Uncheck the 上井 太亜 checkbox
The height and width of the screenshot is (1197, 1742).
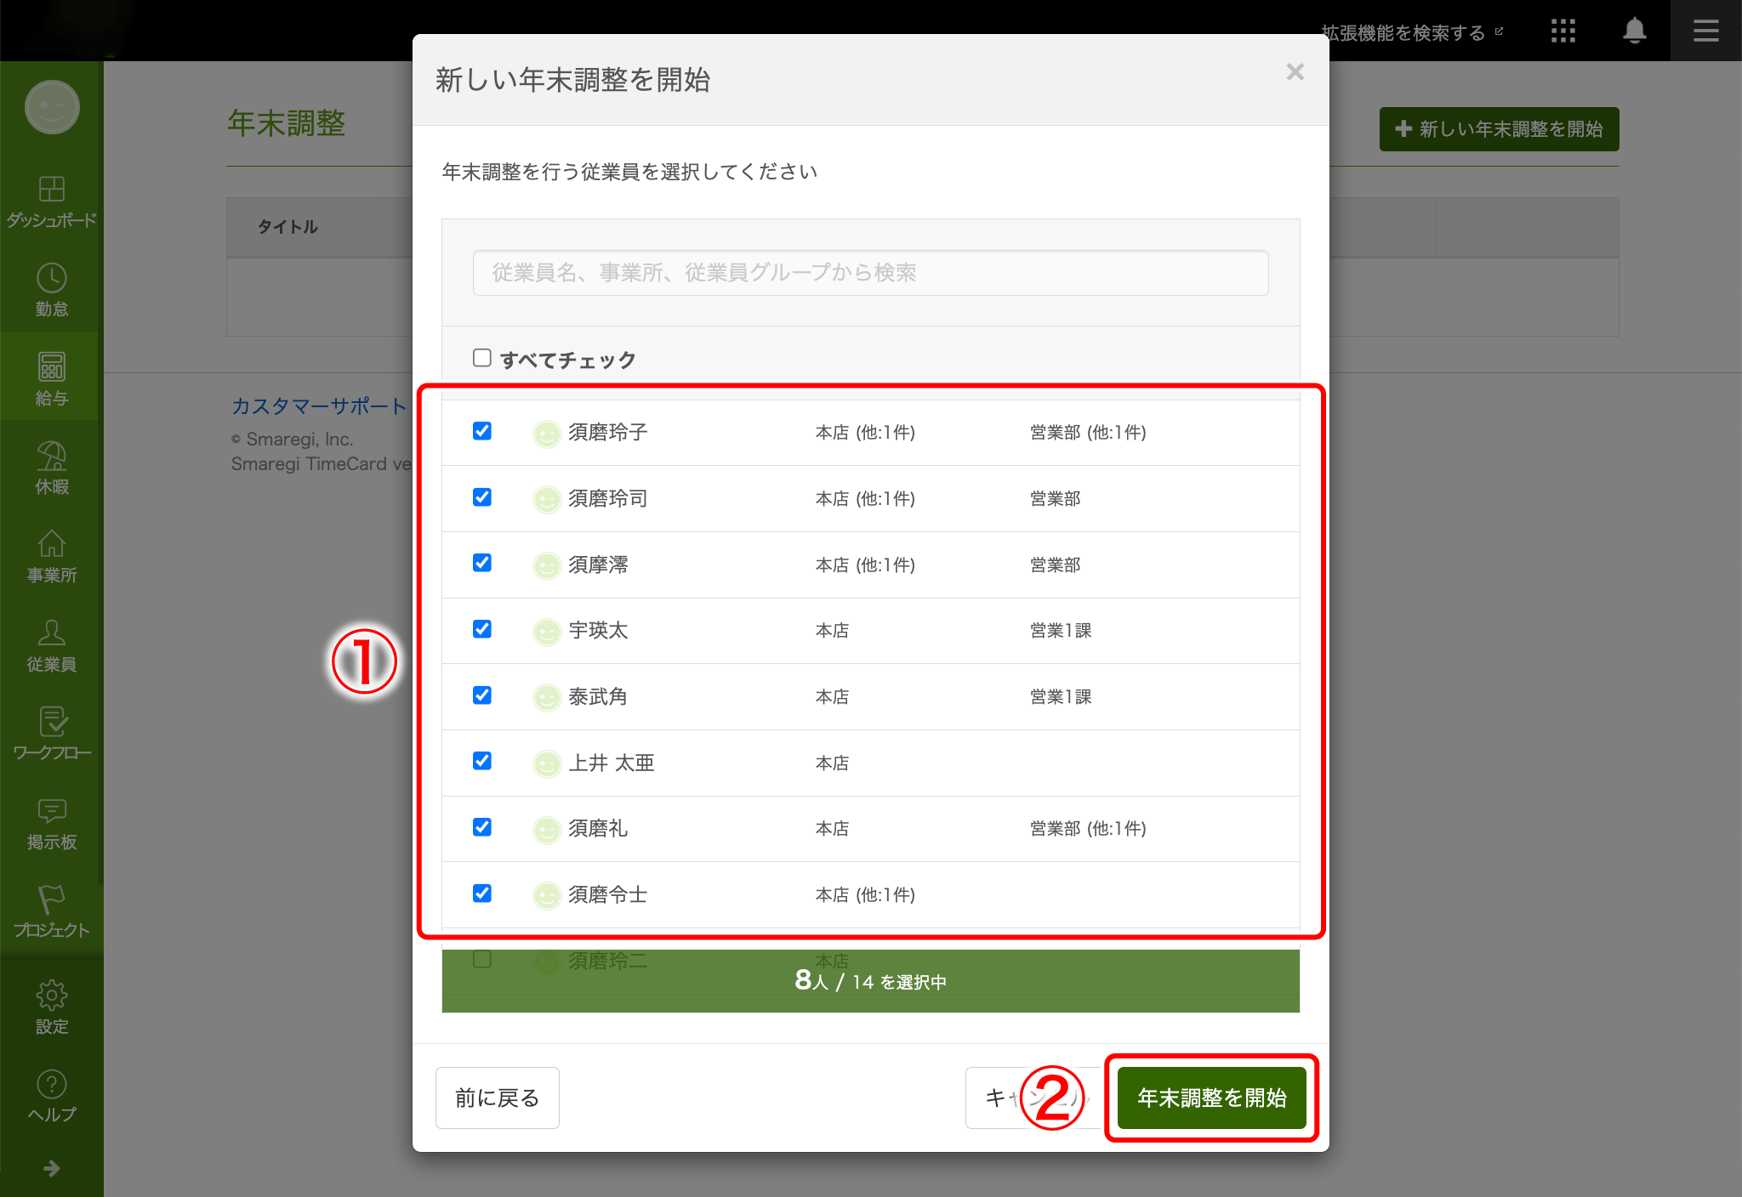(x=482, y=761)
